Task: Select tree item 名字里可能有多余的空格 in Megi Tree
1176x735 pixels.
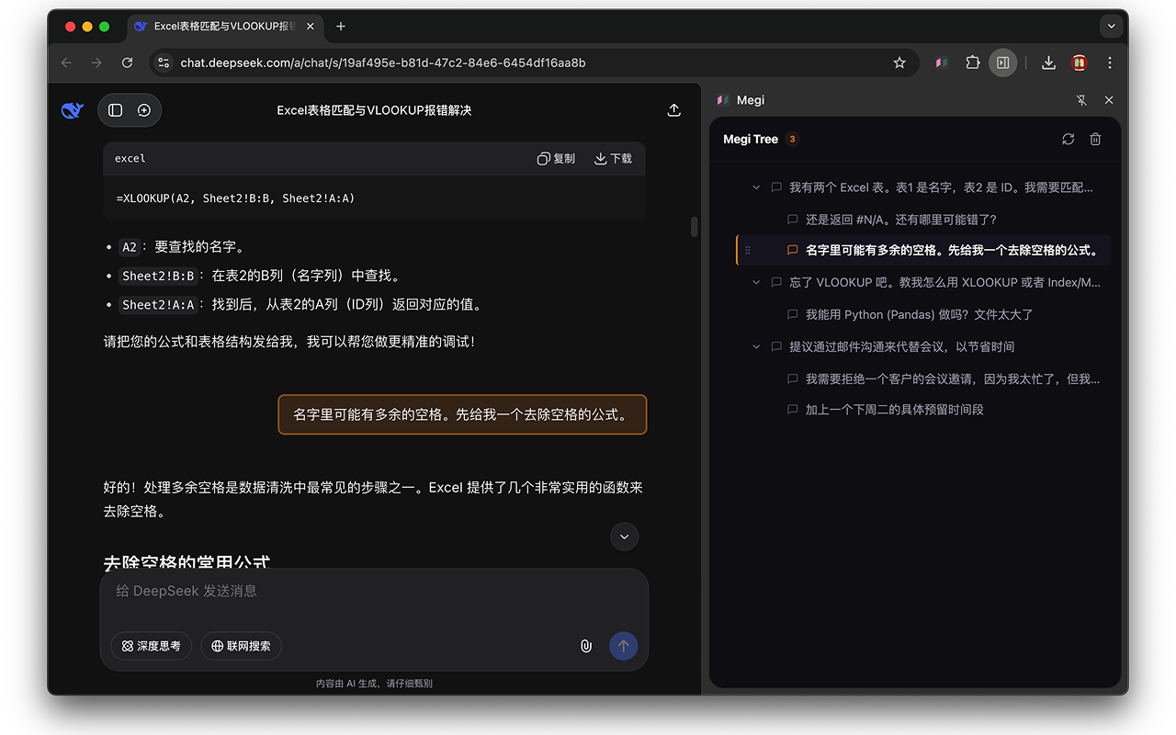Action: pyautogui.click(x=924, y=250)
